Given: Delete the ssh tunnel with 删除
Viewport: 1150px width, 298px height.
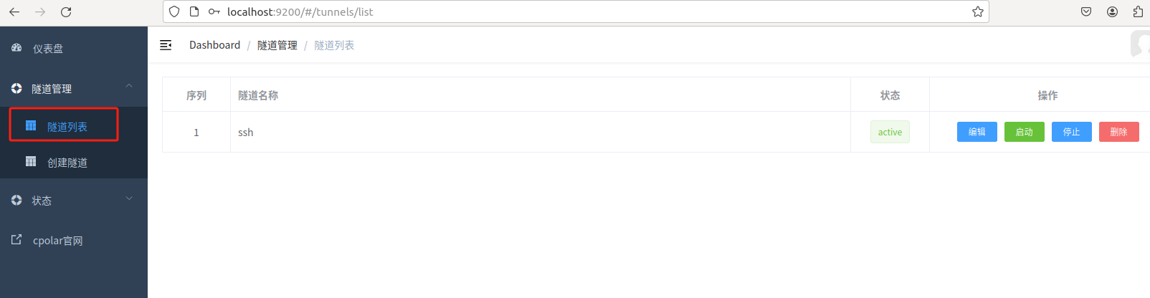Looking at the screenshot, I should pyautogui.click(x=1118, y=132).
